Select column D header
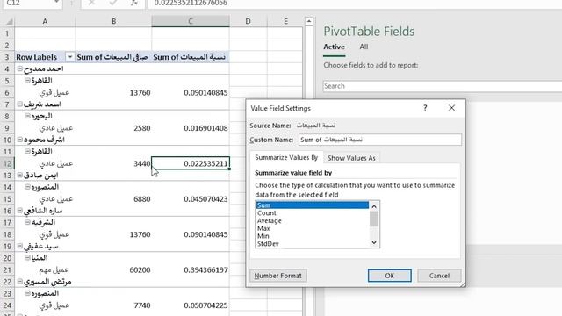Viewport: 562px width, 316px height. pyautogui.click(x=248, y=21)
